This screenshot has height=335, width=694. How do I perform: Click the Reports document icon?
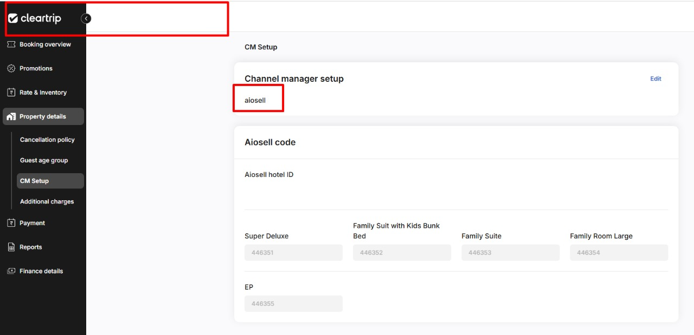[x=11, y=247]
